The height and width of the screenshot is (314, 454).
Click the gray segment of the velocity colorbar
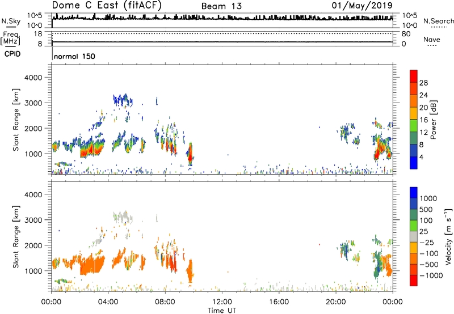coord(414,236)
